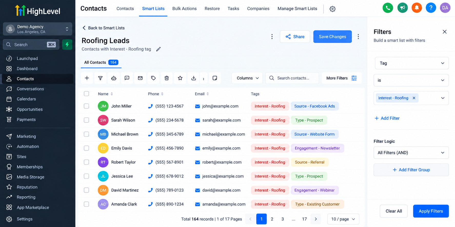Click the blue help question icon
This screenshot has width=455, height=227.
(431, 8)
